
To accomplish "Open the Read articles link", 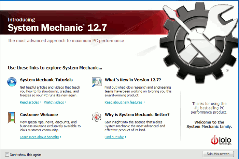I will click(x=29, y=102).
